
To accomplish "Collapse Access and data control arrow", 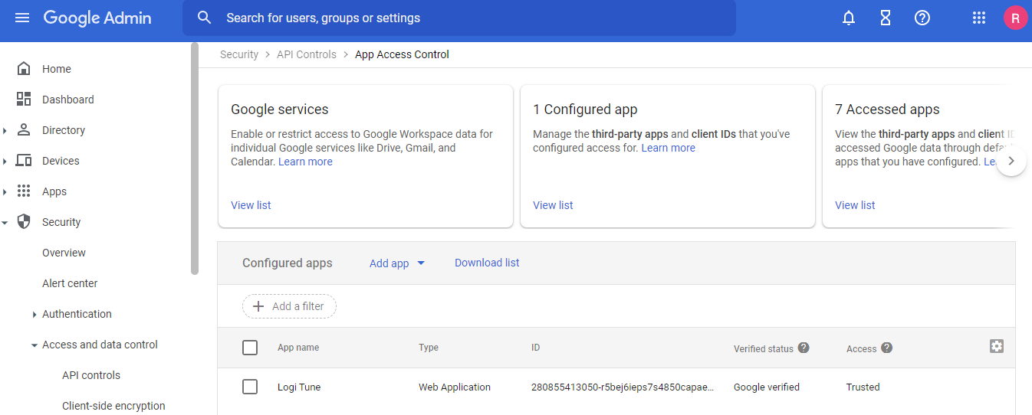I will coord(35,345).
